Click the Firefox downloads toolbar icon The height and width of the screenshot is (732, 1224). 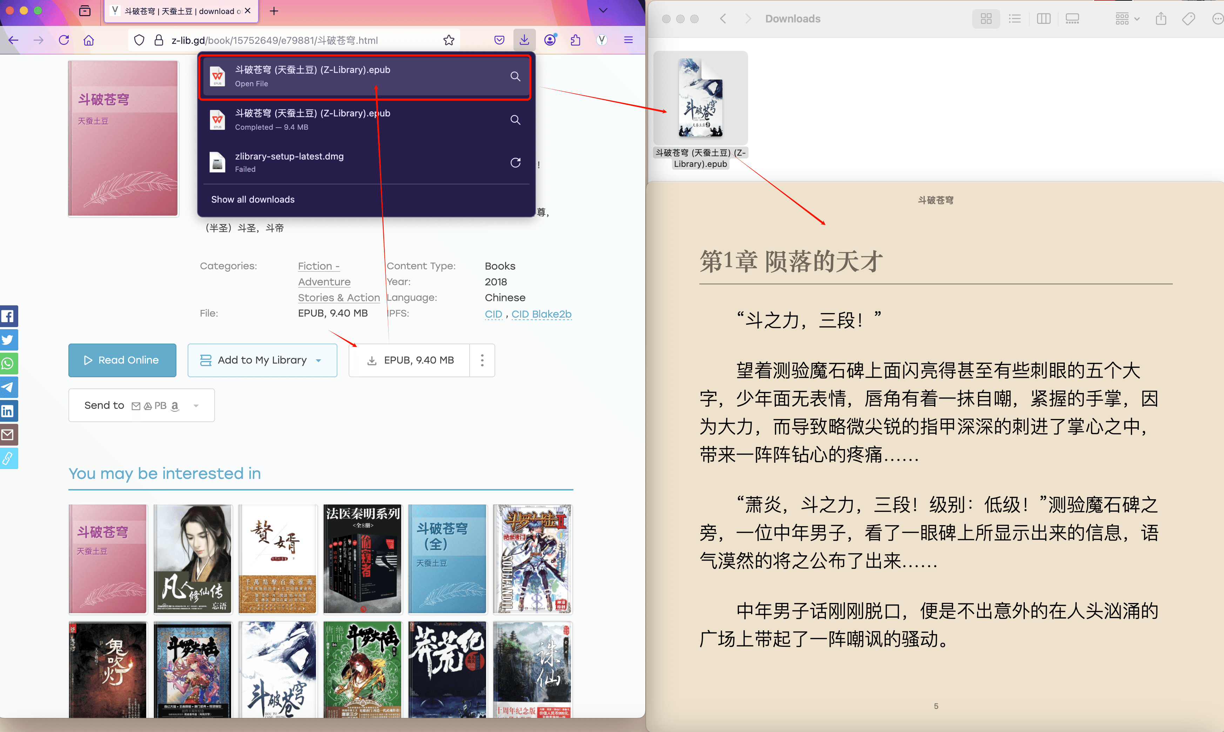click(x=524, y=40)
